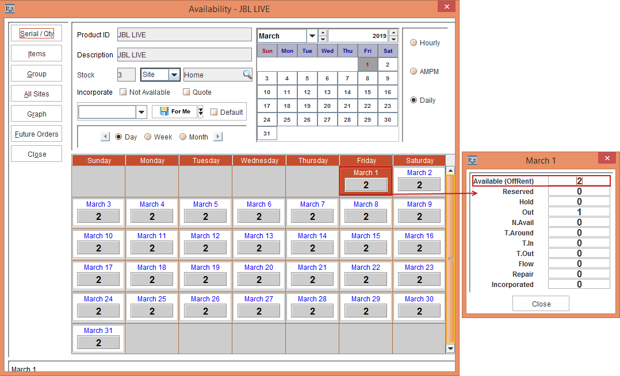Open the March month dropdown

312,36
